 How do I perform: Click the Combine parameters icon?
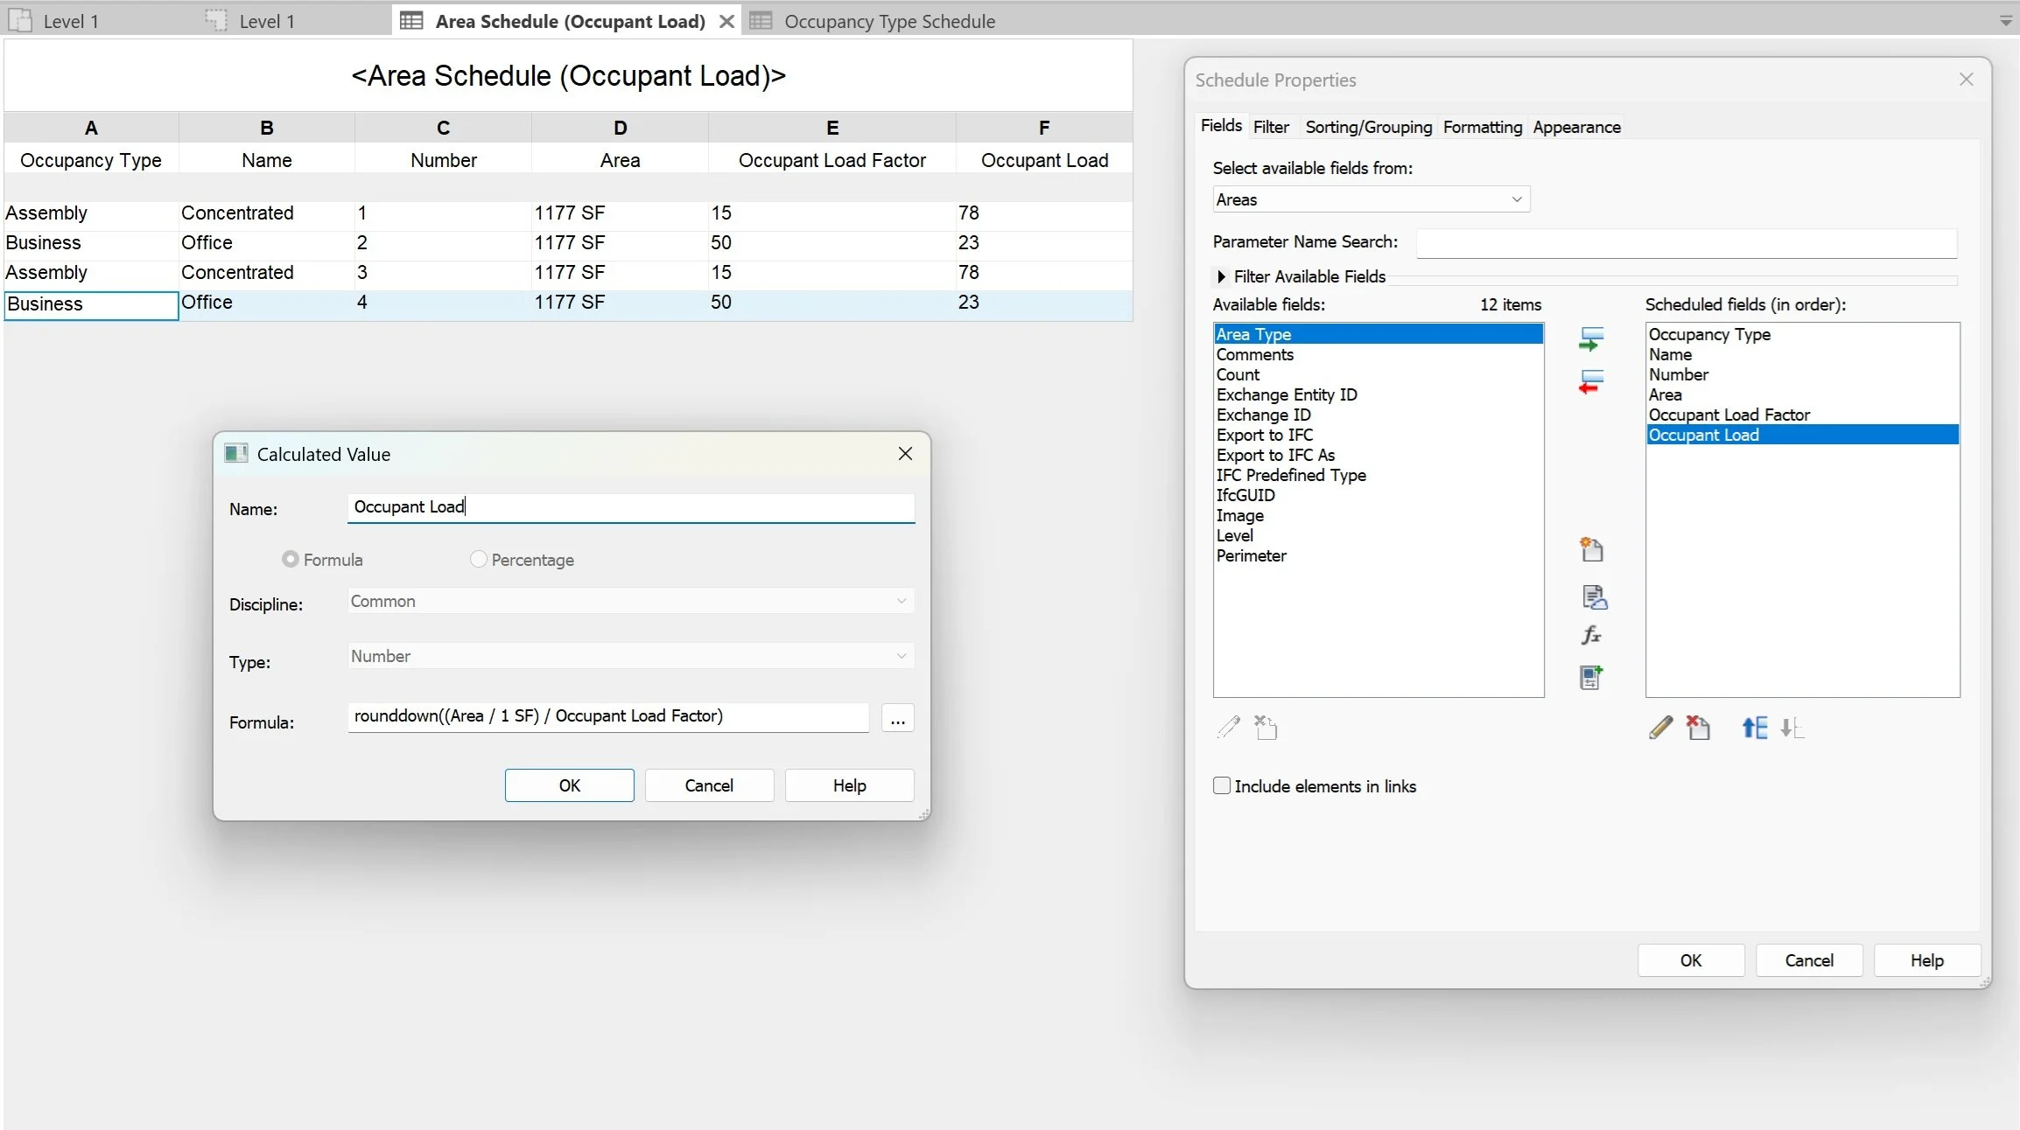1591,677
